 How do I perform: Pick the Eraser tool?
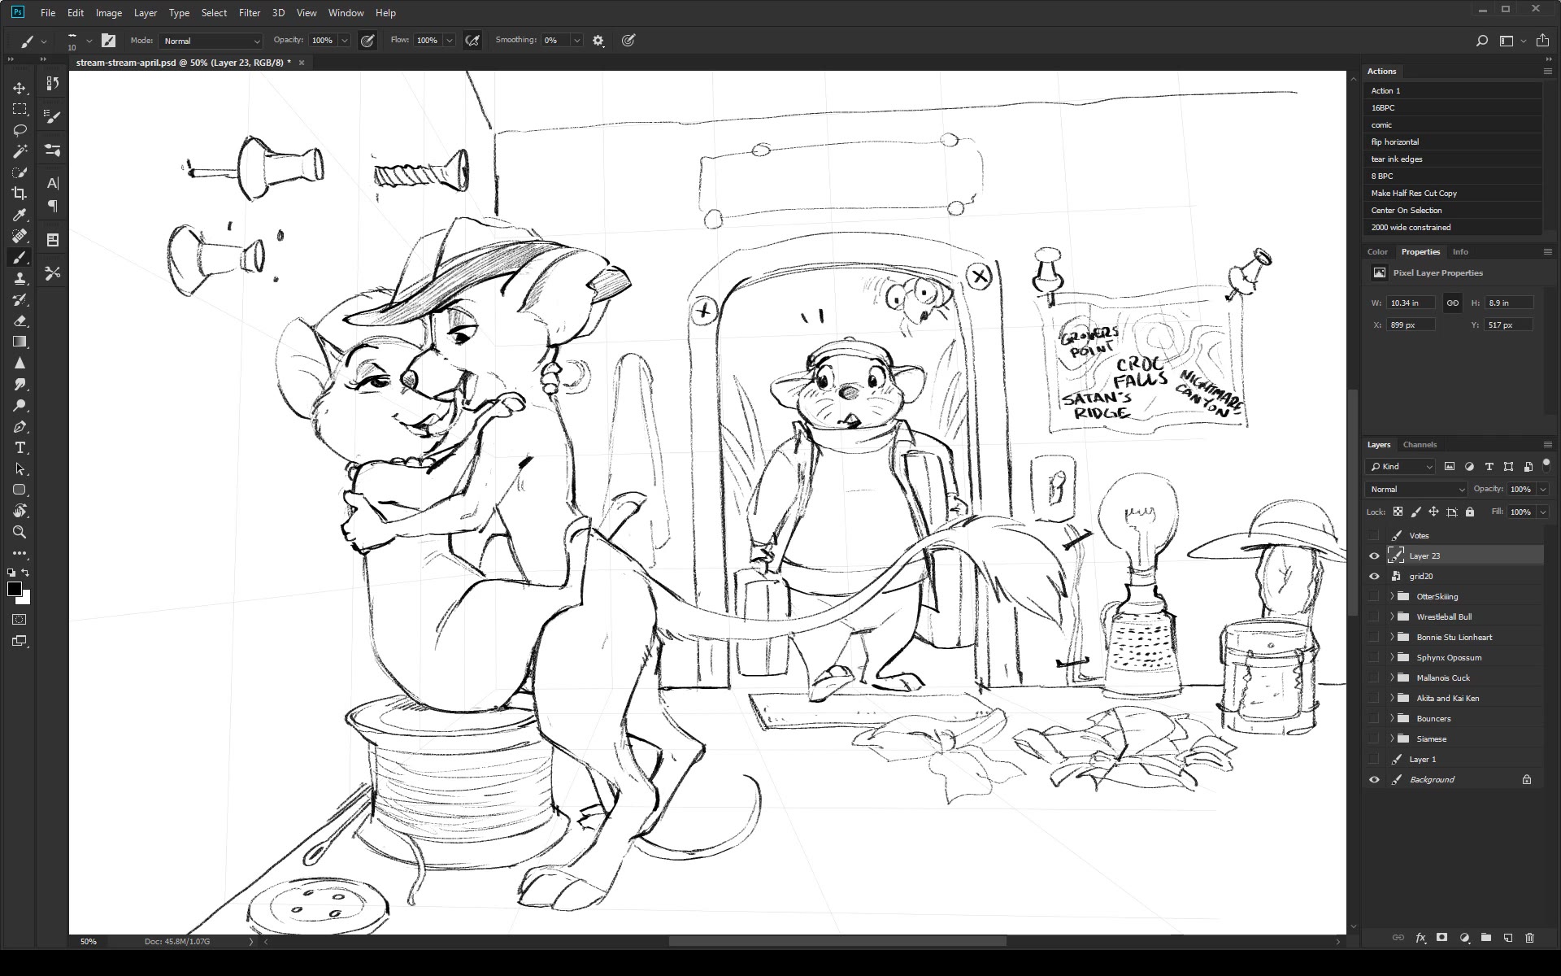tap(20, 320)
